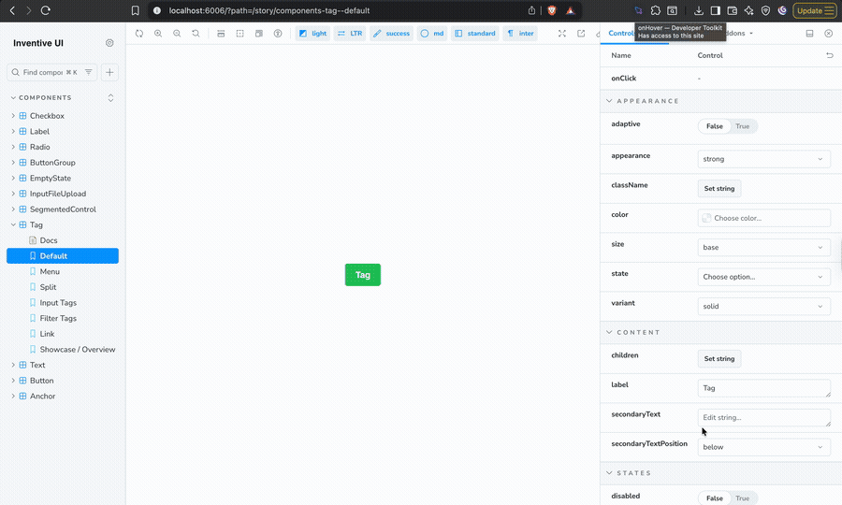Click the Choose color swatch field
This screenshot has height=505, width=842.
point(763,218)
